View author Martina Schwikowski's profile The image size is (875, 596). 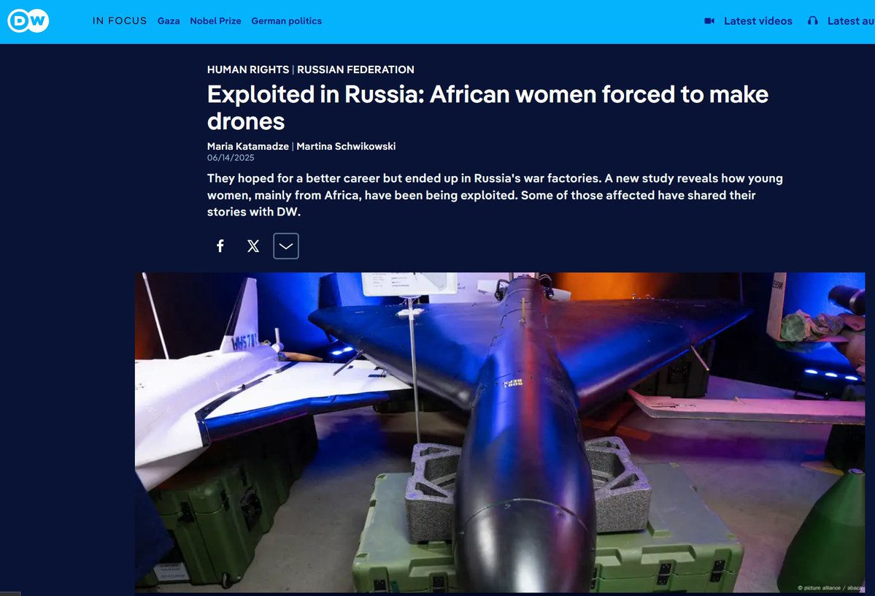click(346, 146)
